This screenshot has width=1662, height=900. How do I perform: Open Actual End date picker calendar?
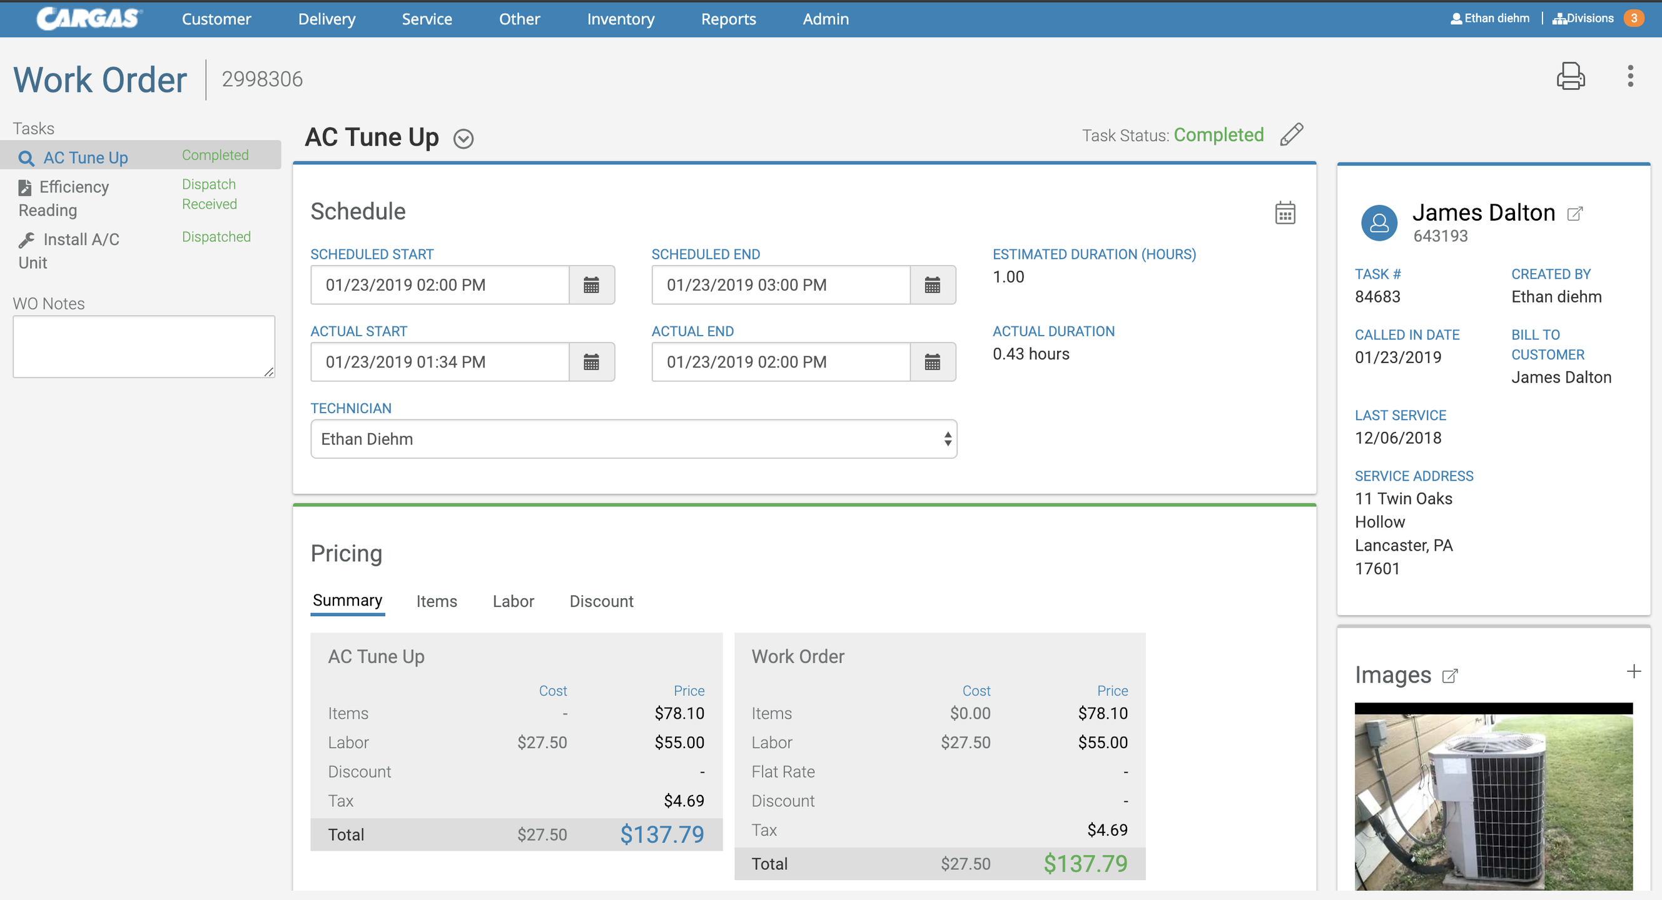[932, 362]
